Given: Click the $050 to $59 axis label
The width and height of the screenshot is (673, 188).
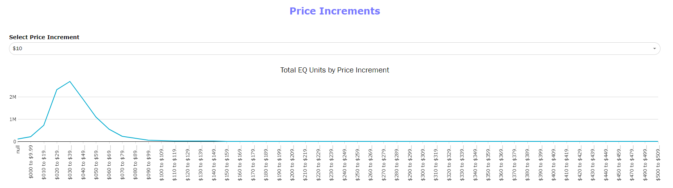Looking at the screenshot, I should 96,162.
